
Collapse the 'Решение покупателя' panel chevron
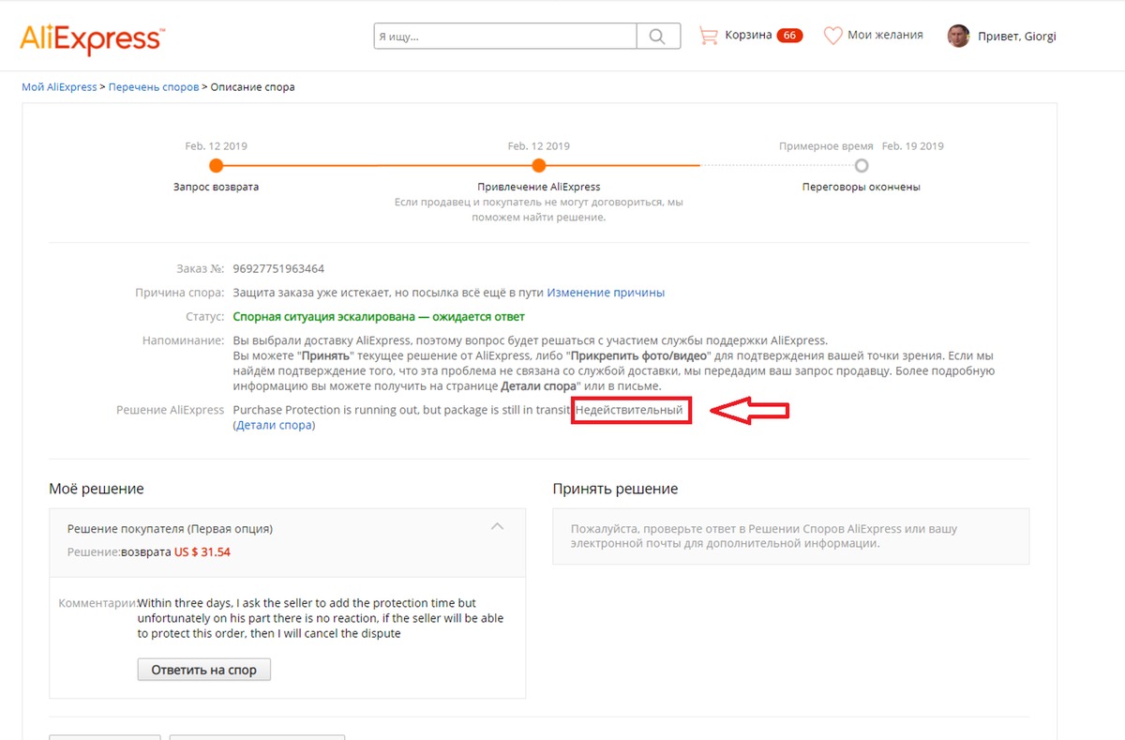497,526
